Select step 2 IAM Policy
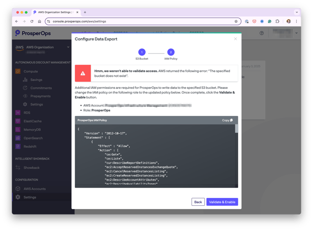This screenshot has width=313, height=230. coord(171,52)
